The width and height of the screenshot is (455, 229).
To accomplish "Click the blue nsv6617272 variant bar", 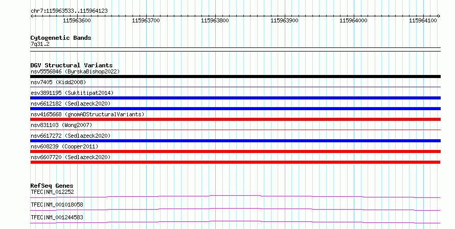I will pos(235,141).
